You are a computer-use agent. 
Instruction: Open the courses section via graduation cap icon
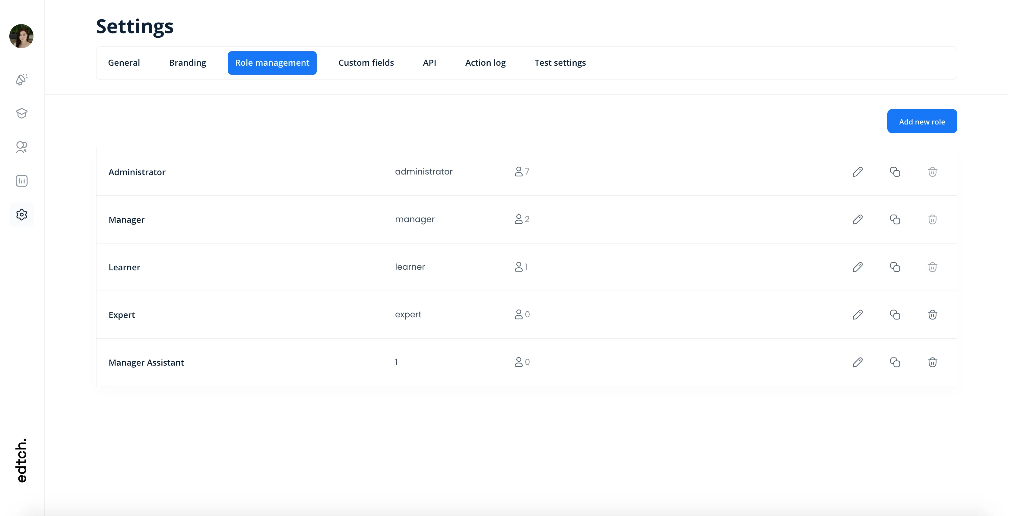click(22, 113)
